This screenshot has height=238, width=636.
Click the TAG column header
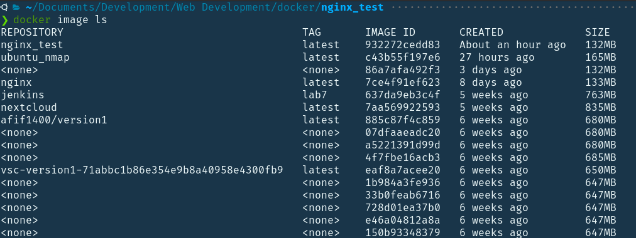click(312, 33)
